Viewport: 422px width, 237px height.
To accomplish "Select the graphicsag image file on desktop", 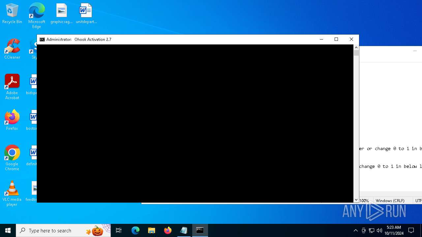I will [61, 14].
